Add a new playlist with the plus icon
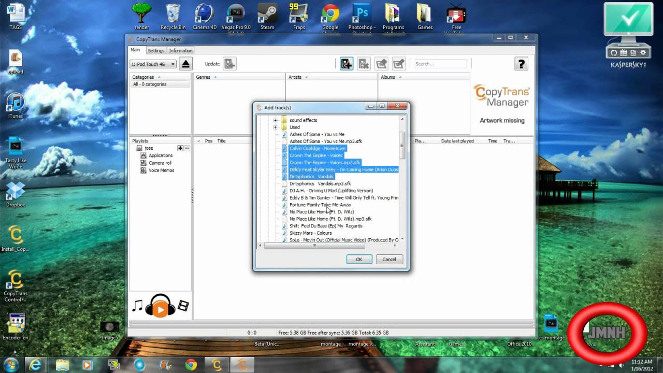The width and height of the screenshot is (663, 373). 180,148
